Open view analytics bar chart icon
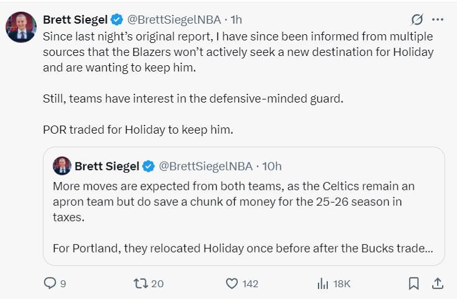Screen dimensions: 457x299 [323, 283]
